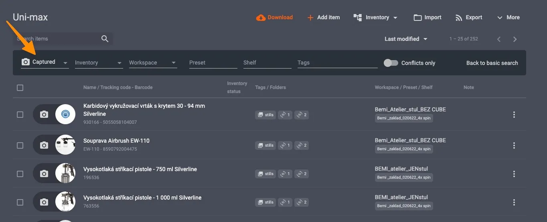Go to next page of items

pos(515,39)
